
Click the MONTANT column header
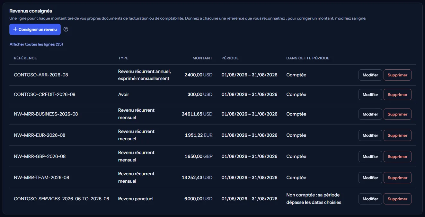point(202,58)
